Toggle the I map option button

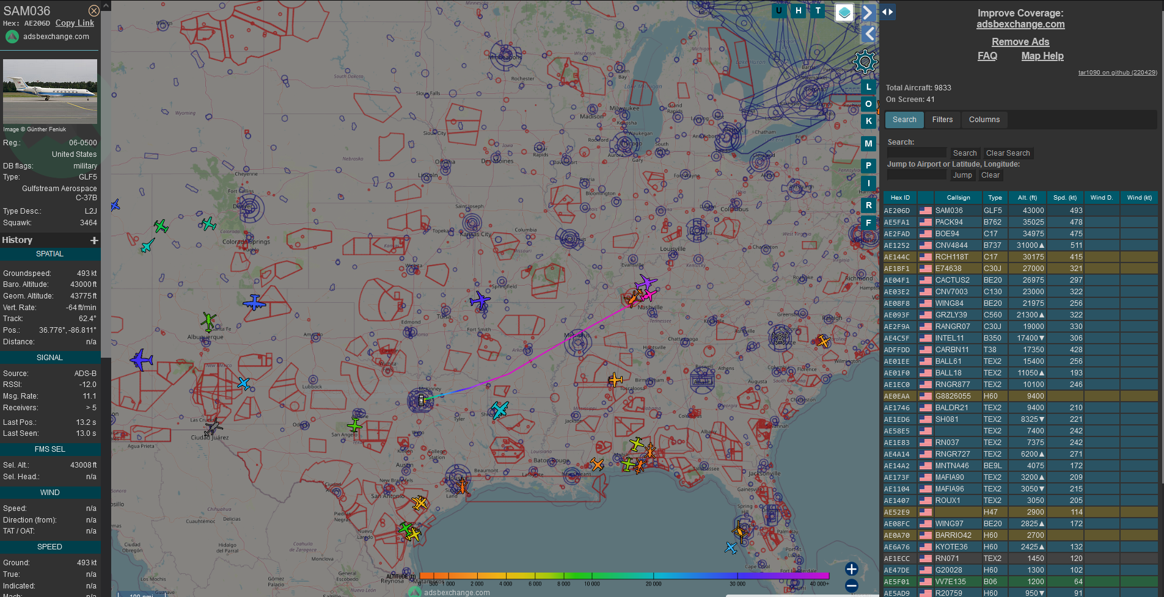(x=869, y=183)
